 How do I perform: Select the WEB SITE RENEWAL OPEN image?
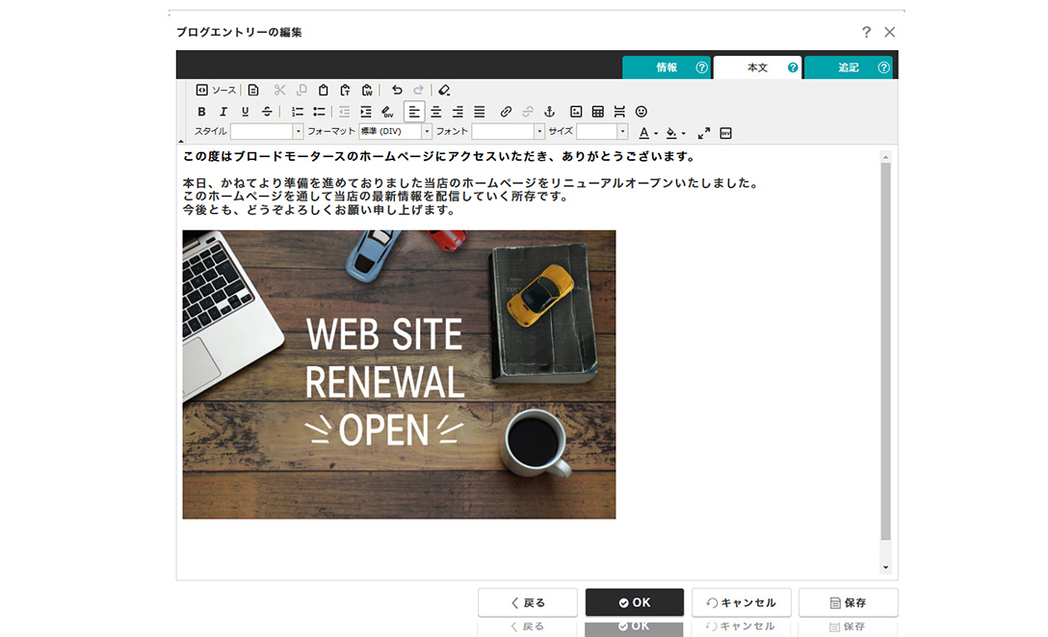[399, 374]
